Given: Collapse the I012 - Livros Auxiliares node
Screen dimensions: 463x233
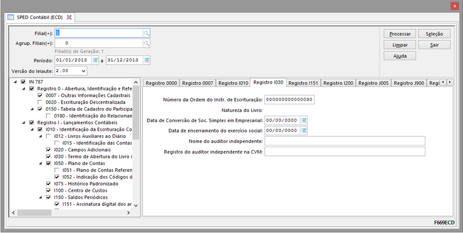Looking at the screenshot, I should (41, 136).
